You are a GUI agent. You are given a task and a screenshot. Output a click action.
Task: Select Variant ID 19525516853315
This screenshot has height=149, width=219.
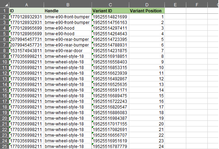[x=110, y=67]
